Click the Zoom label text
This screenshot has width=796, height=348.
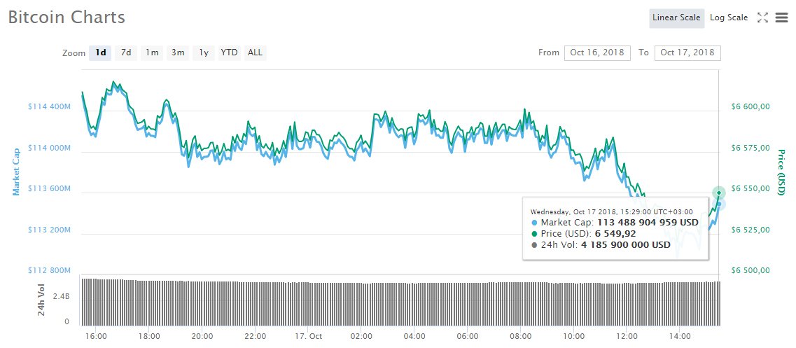point(74,53)
